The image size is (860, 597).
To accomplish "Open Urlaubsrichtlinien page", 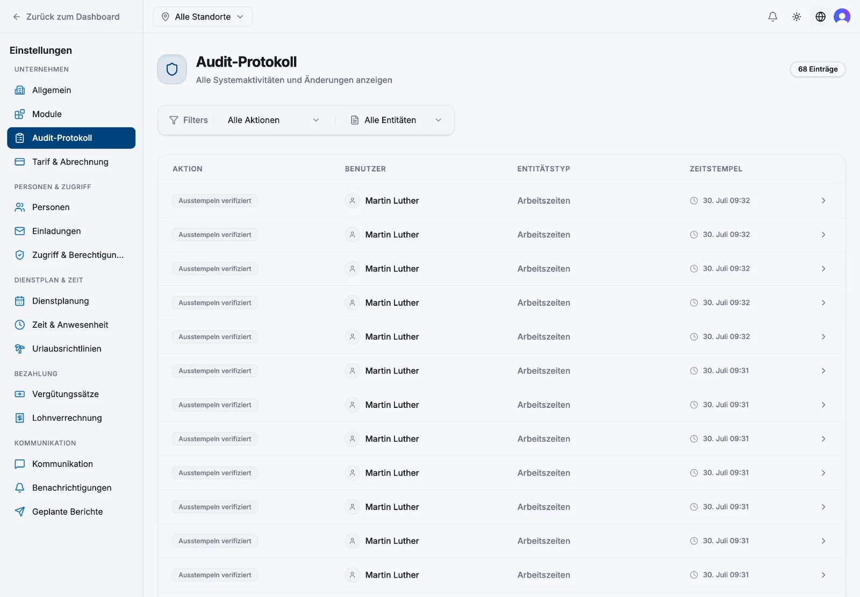I will coord(71,349).
